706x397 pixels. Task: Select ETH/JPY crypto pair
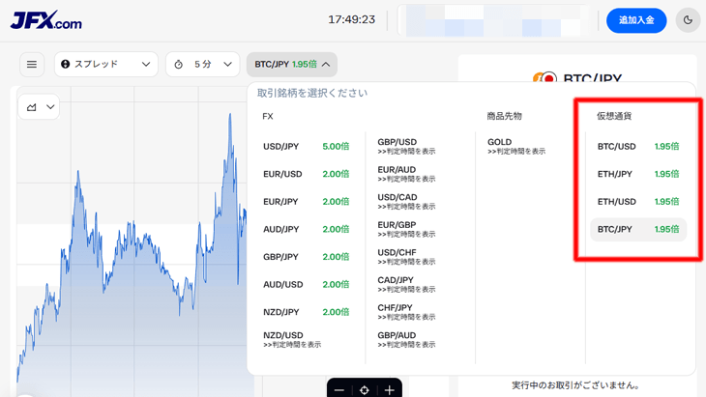pos(638,174)
